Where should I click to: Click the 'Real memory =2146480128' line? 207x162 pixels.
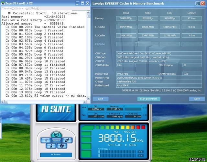(33, 17)
